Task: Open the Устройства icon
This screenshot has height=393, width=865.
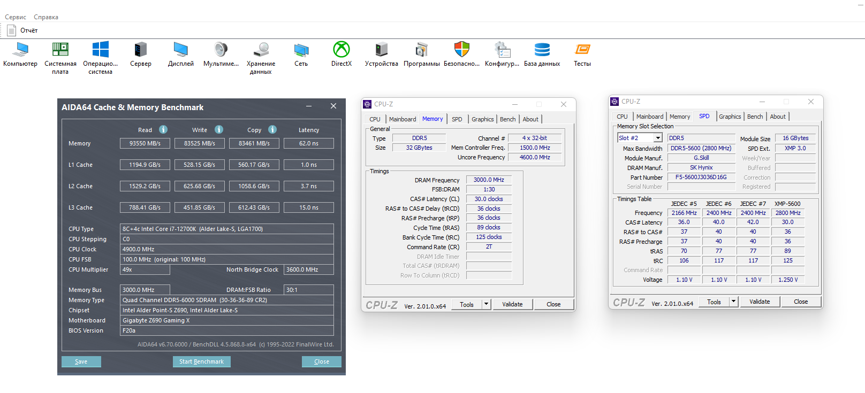Action: [x=381, y=50]
